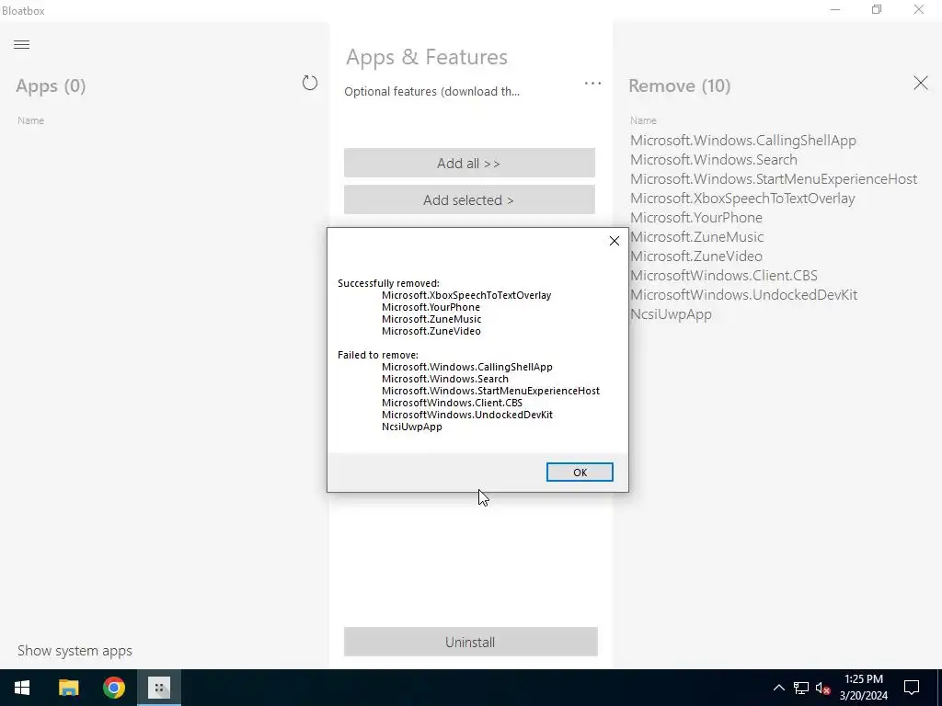The image size is (942, 706).
Task: Toggle Show system apps
Action: pyautogui.click(x=75, y=651)
